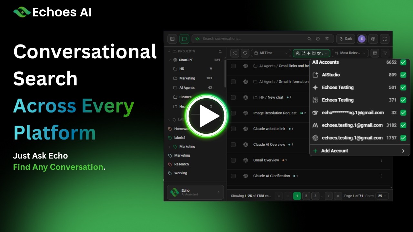
Task: Expand Add Account submenu arrow
Action: [x=403, y=151]
